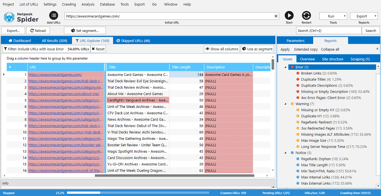Open the Scraping (1) sub-tab

tap(360, 59)
